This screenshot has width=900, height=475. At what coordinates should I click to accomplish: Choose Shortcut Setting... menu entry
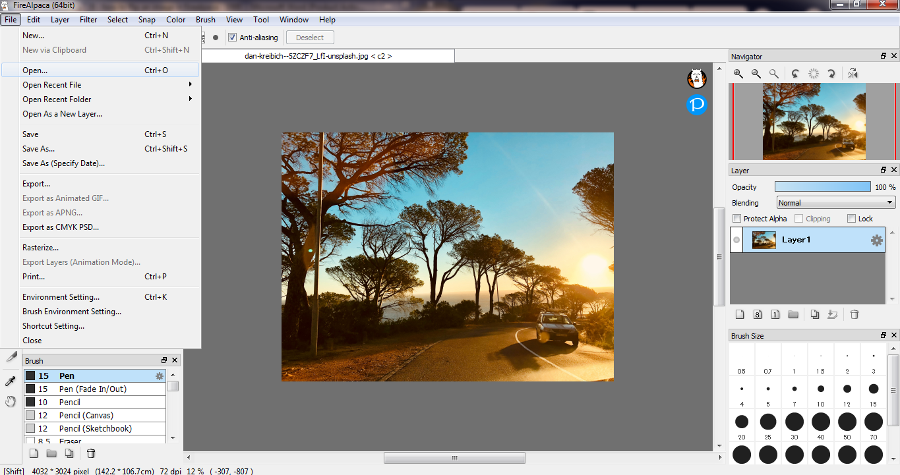click(101, 326)
